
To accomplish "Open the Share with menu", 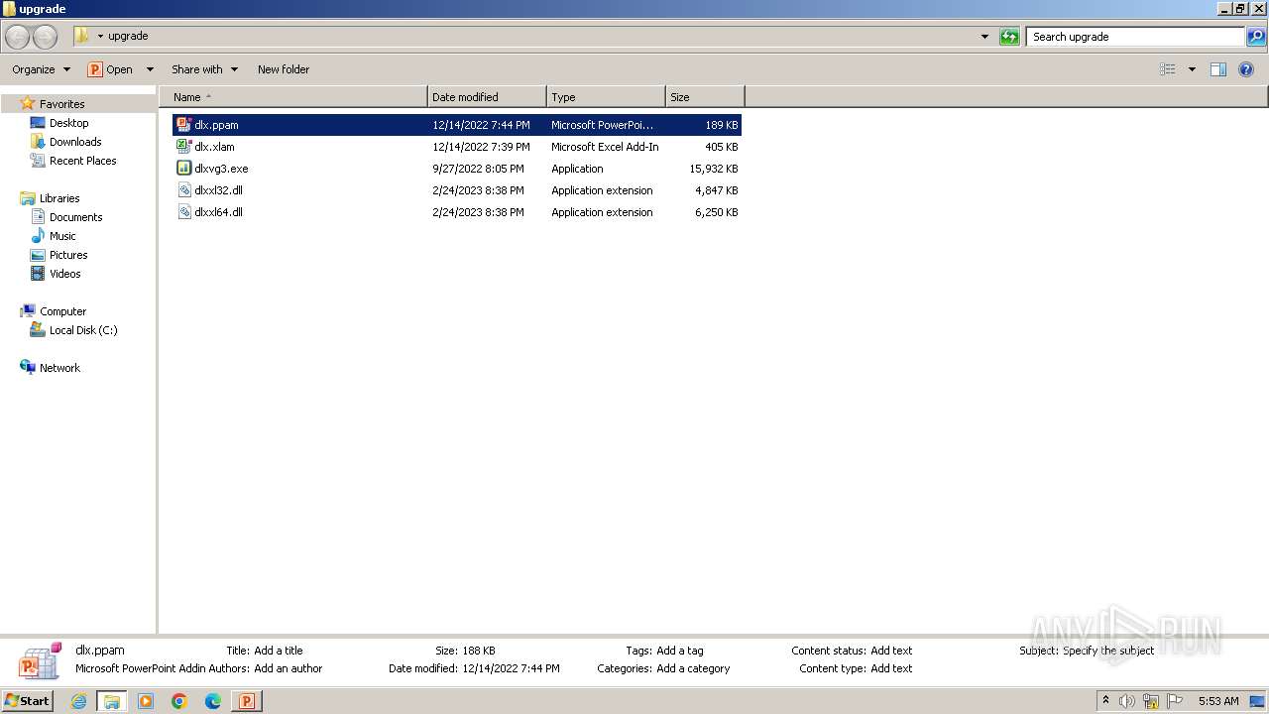I will coord(204,69).
